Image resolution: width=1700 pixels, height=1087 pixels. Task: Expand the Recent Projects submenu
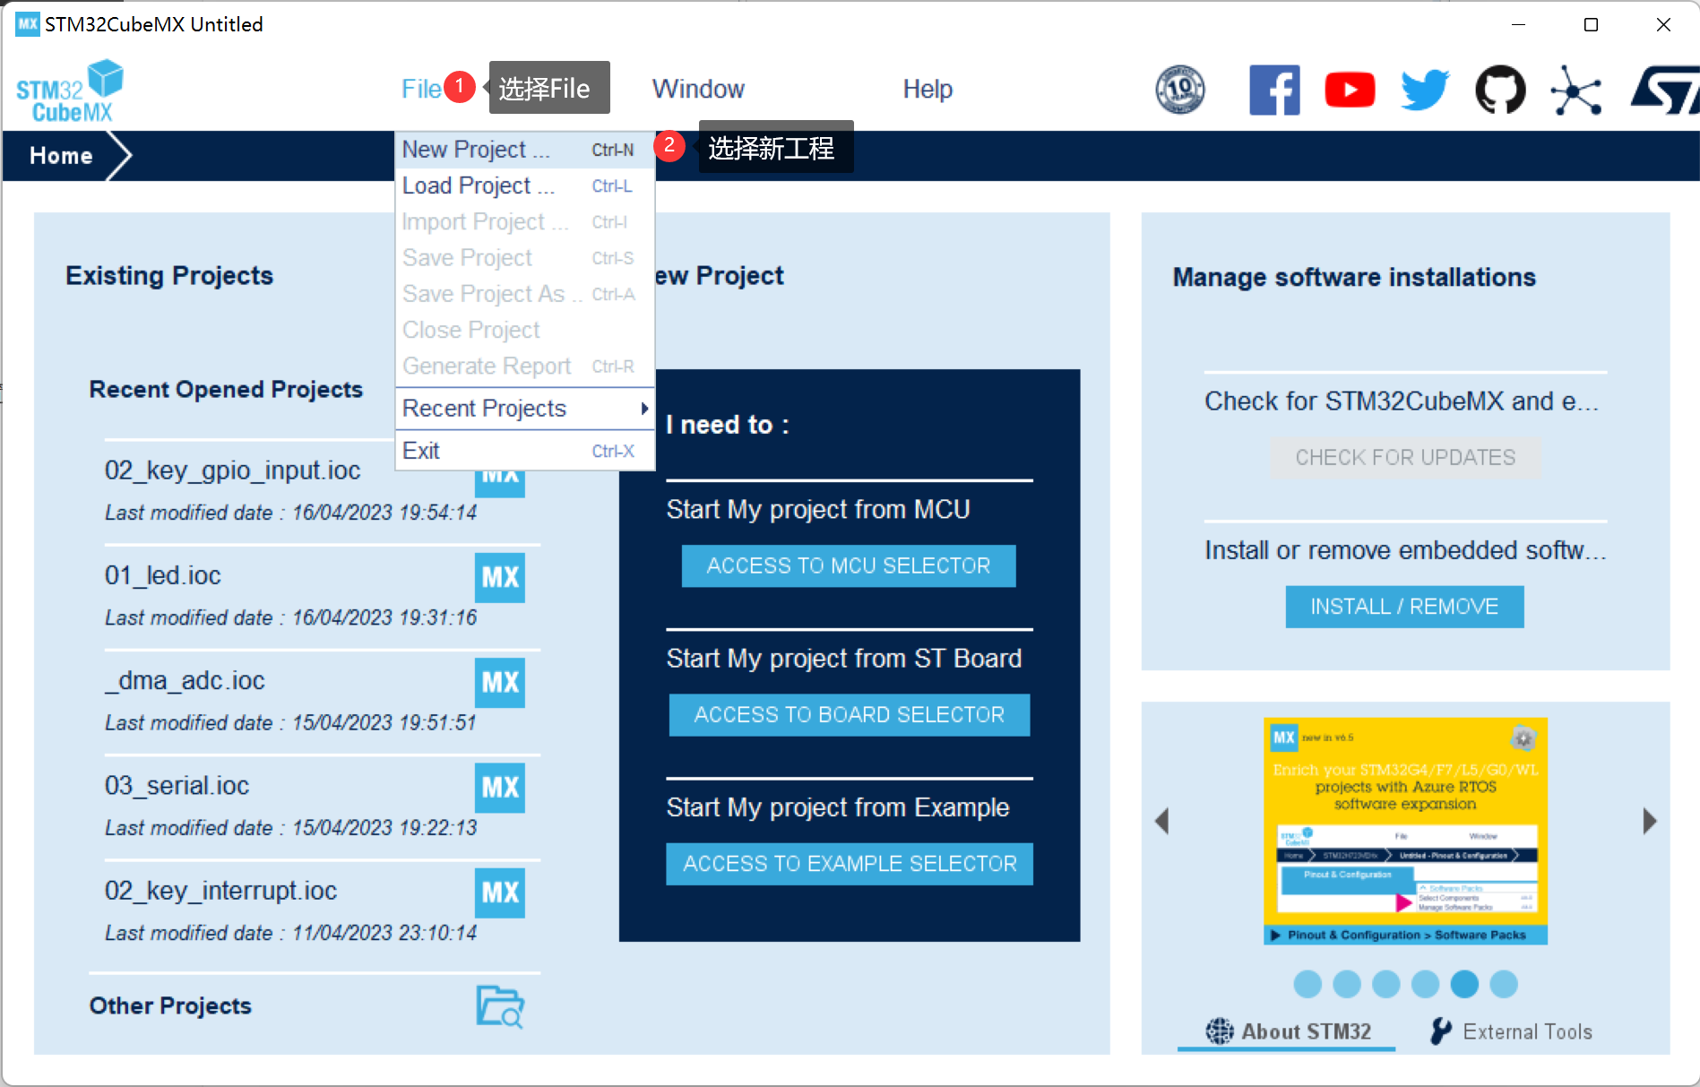point(524,409)
